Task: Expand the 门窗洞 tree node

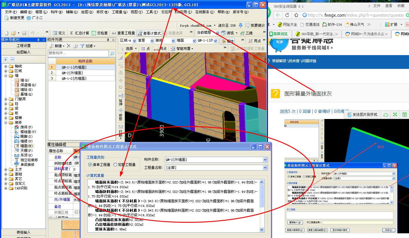Action: 6,99
